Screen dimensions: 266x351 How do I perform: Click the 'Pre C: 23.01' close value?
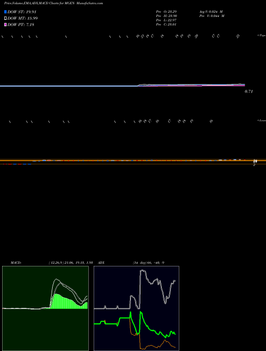[x=166, y=24]
